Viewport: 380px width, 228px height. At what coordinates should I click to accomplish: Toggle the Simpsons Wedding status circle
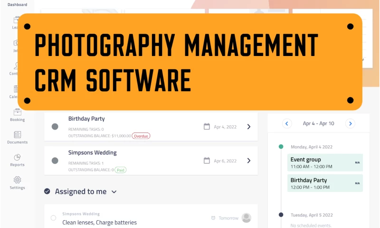[x=55, y=161]
